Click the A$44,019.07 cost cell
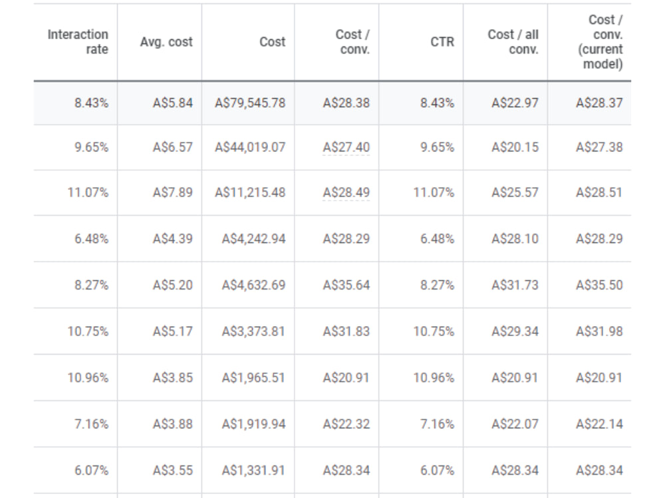This screenshot has width=665, height=498. [250, 147]
